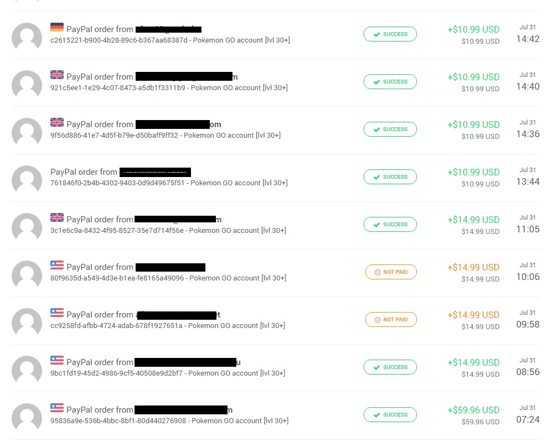Viewport: 548px width, 442px height.
Task: Click NOT PAID badge for the 09:58 order
Action: click(x=391, y=320)
